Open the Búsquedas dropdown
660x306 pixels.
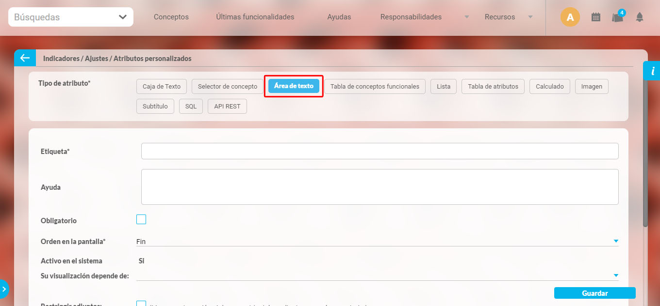pos(71,17)
